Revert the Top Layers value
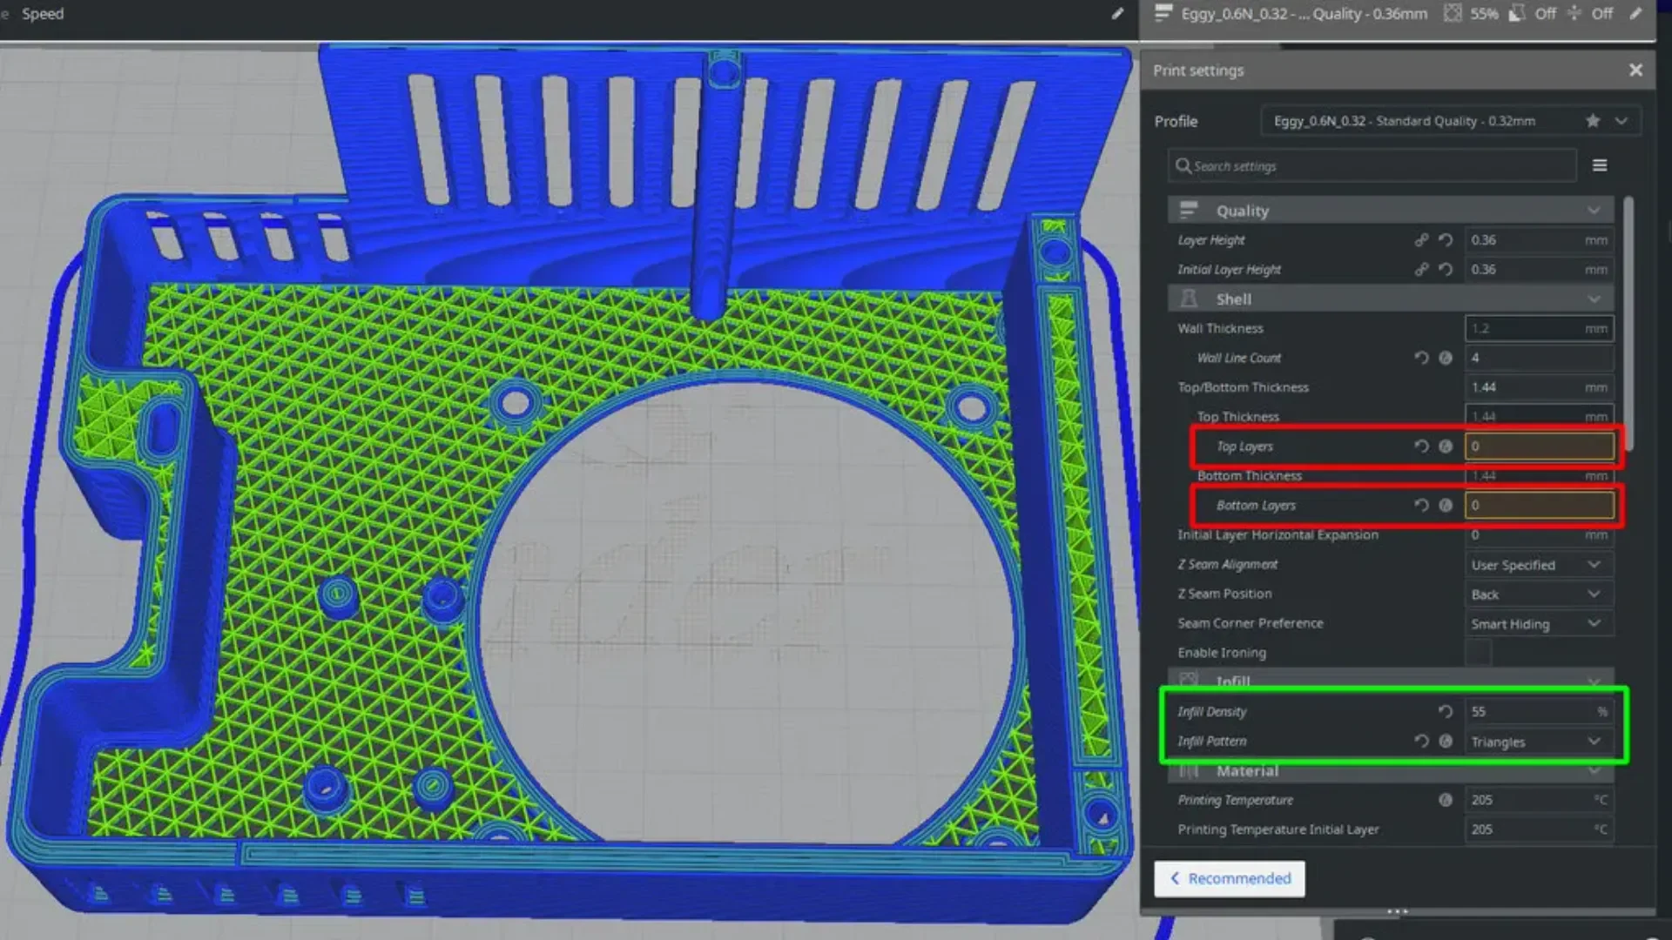 pyautogui.click(x=1421, y=446)
